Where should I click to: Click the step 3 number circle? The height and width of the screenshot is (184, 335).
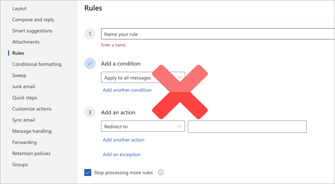(90, 112)
